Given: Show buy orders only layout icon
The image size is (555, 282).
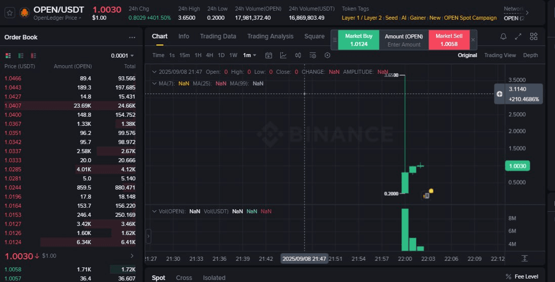Looking at the screenshot, I should coord(21,56).
